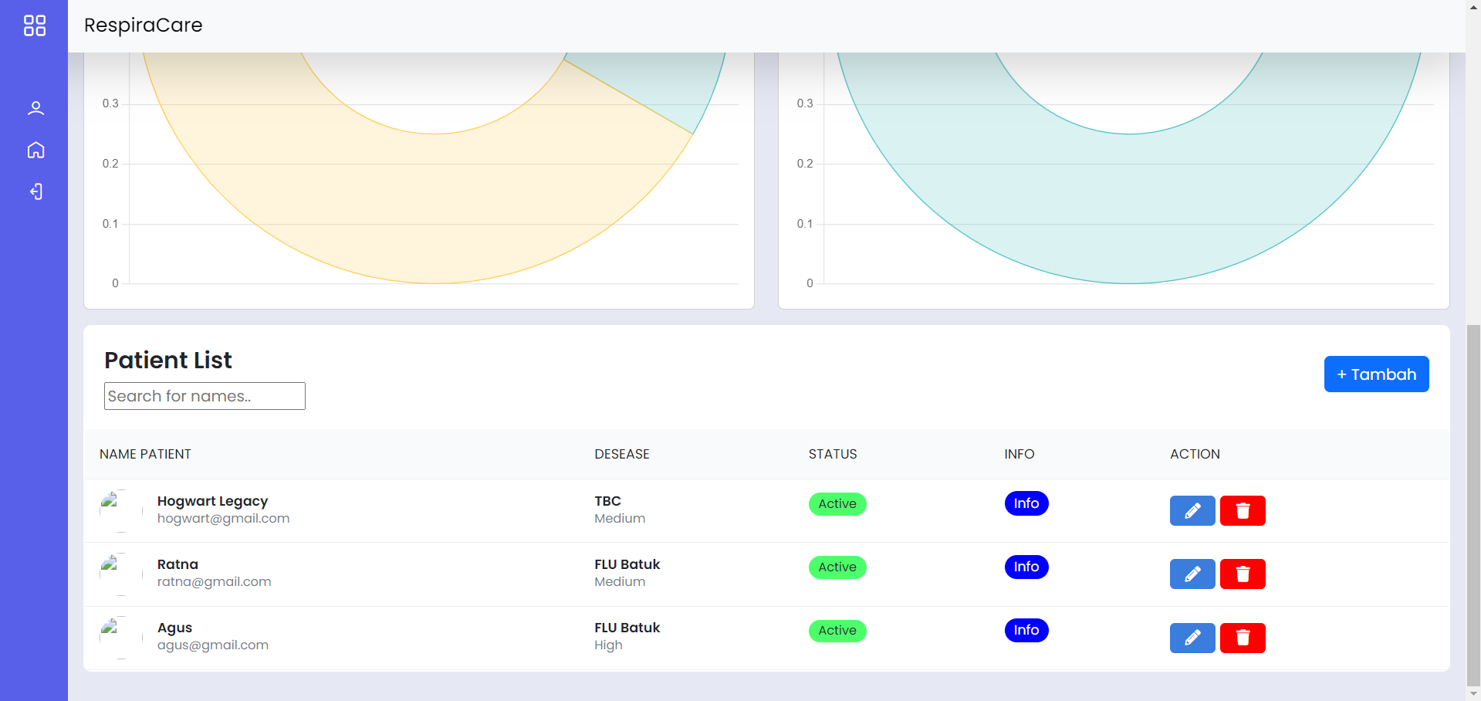Focus the Search for names field
This screenshot has width=1481, height=701.
(205, 396)
